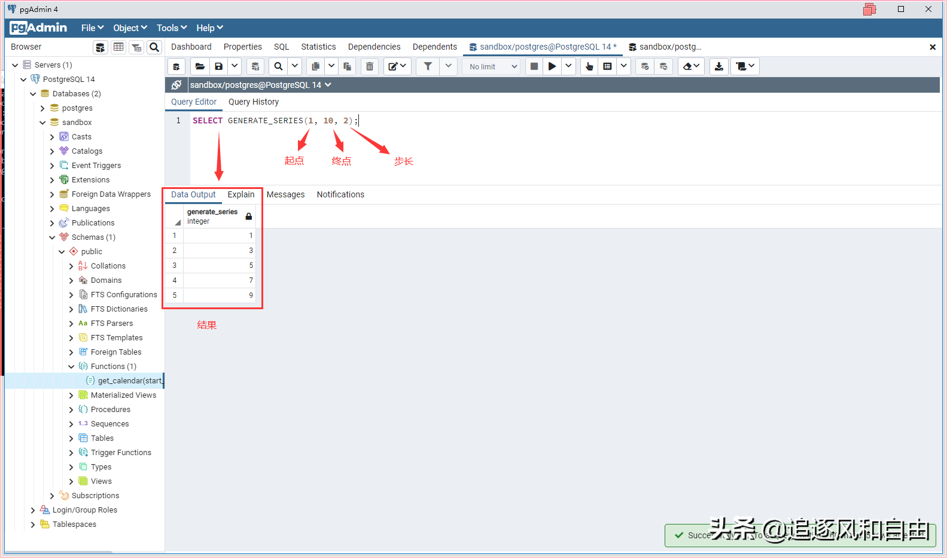
Task: Switch to the Dashboard tab
Action: click(x=191, y=47)
